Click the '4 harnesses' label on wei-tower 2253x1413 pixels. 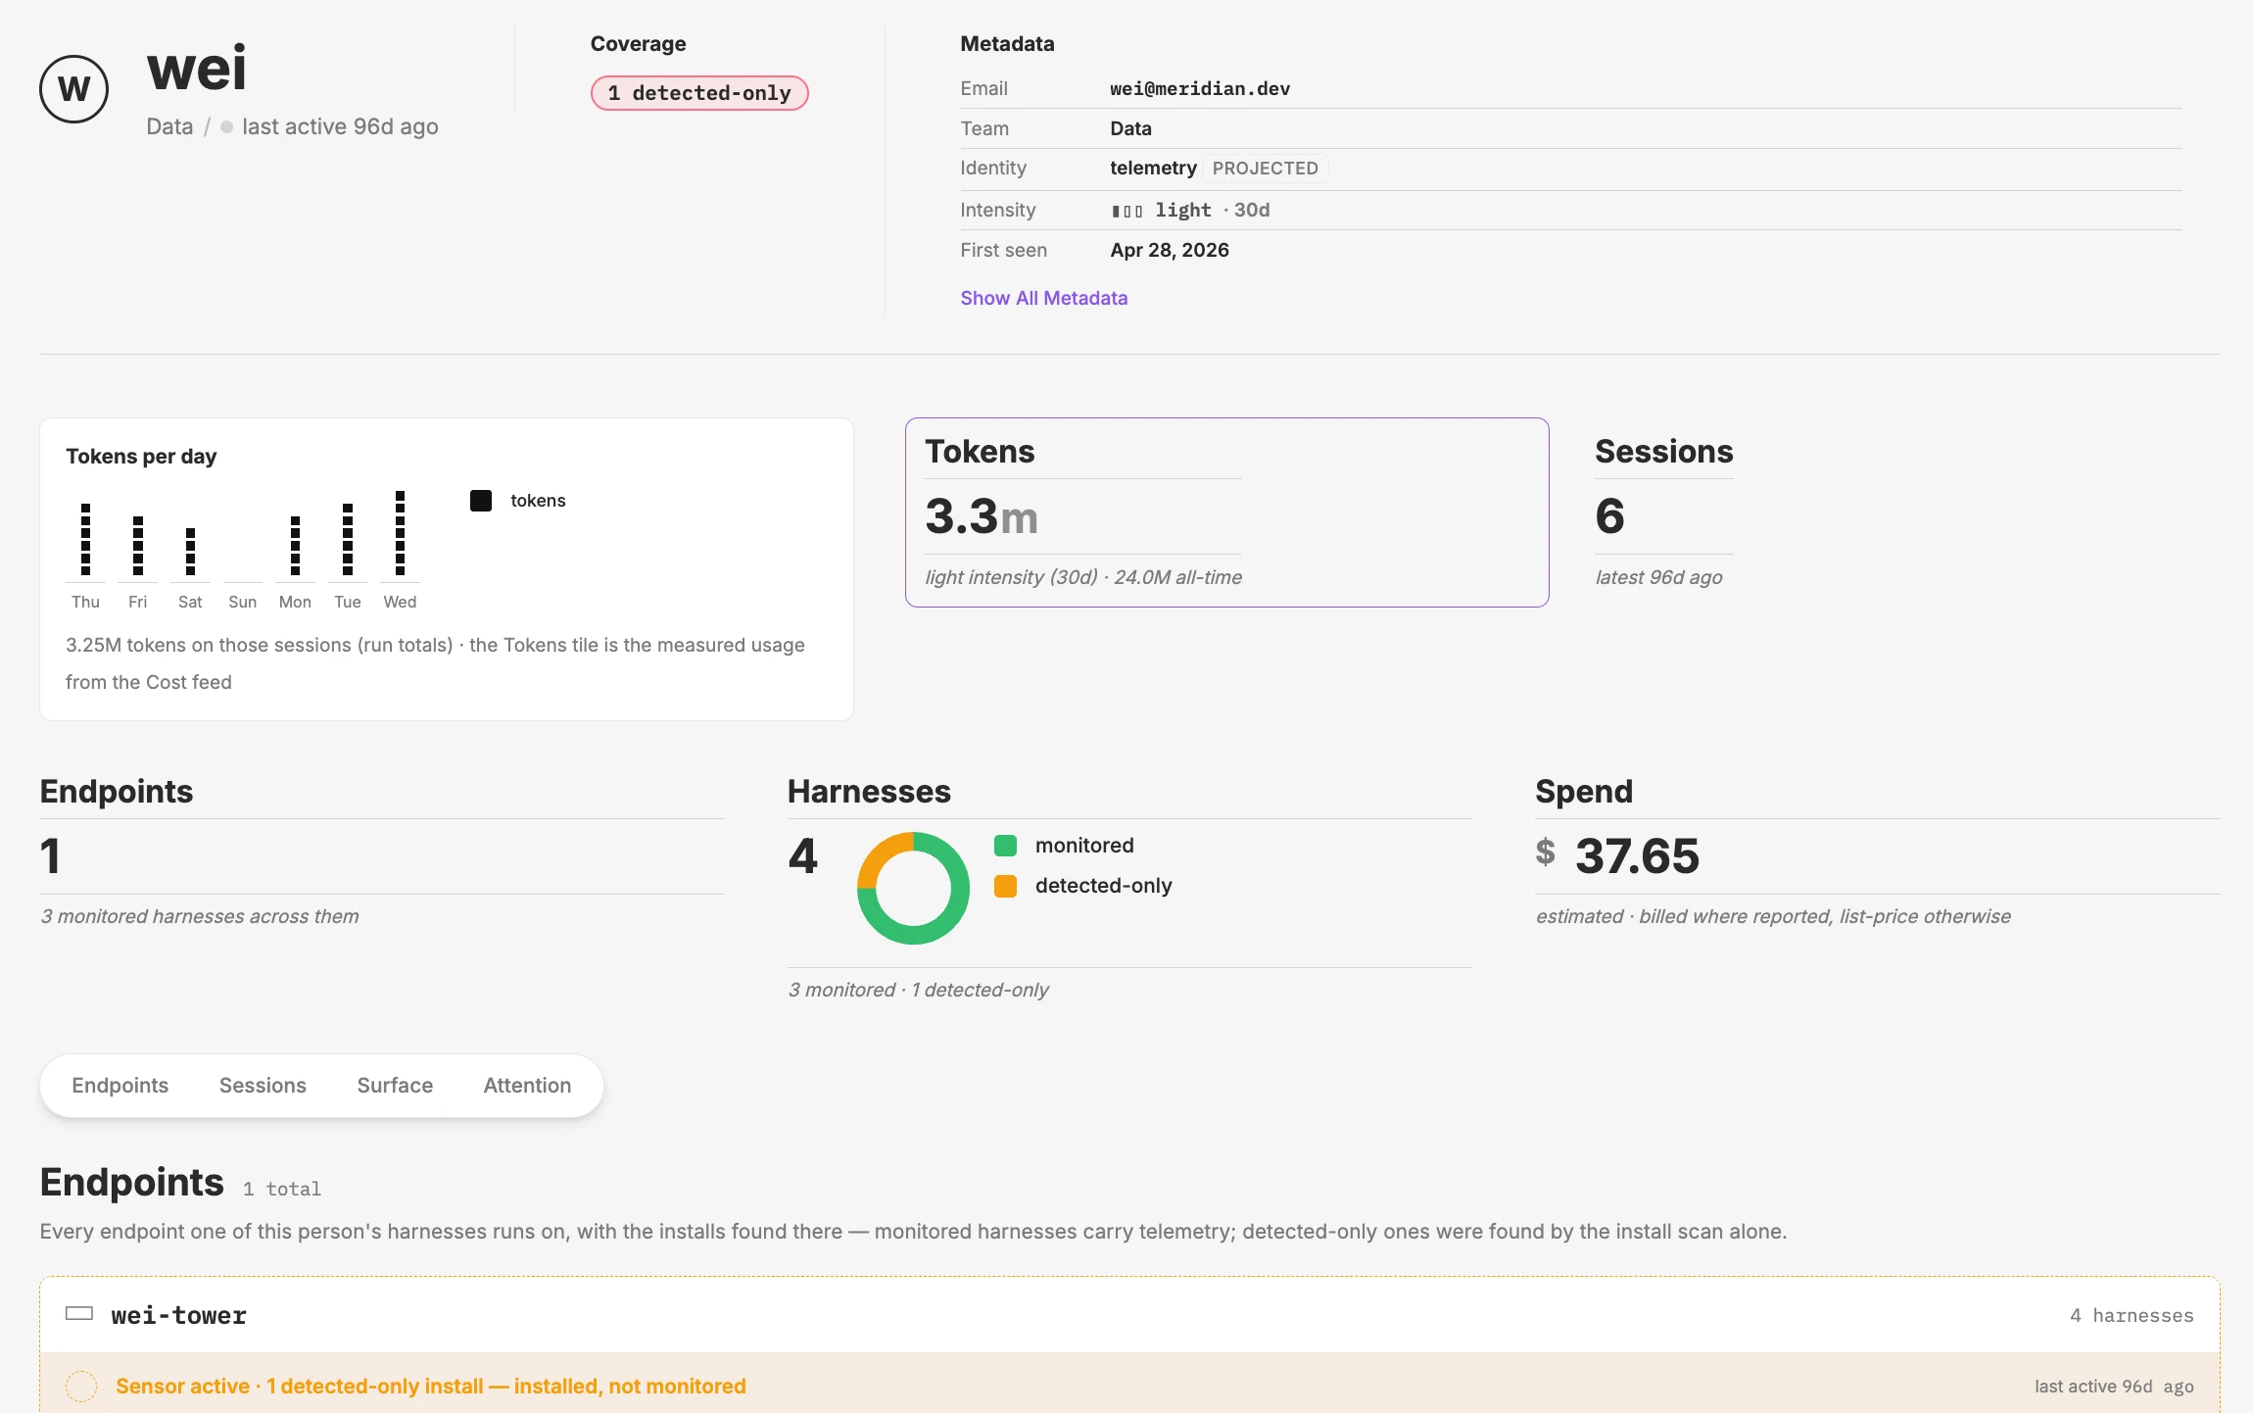click(x=2132, y=1315)
